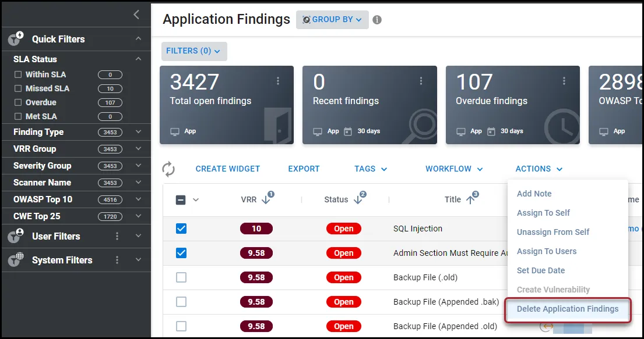Check the Backup File (Appended .bak) checkbox
Image resolution: width=644 pixels, height=339 pixels.
(x=181, y=302)
